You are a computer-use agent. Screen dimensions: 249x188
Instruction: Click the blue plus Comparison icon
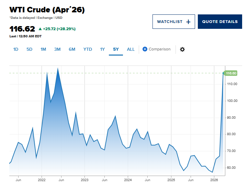pyautogui.click(x=145, y=49)
